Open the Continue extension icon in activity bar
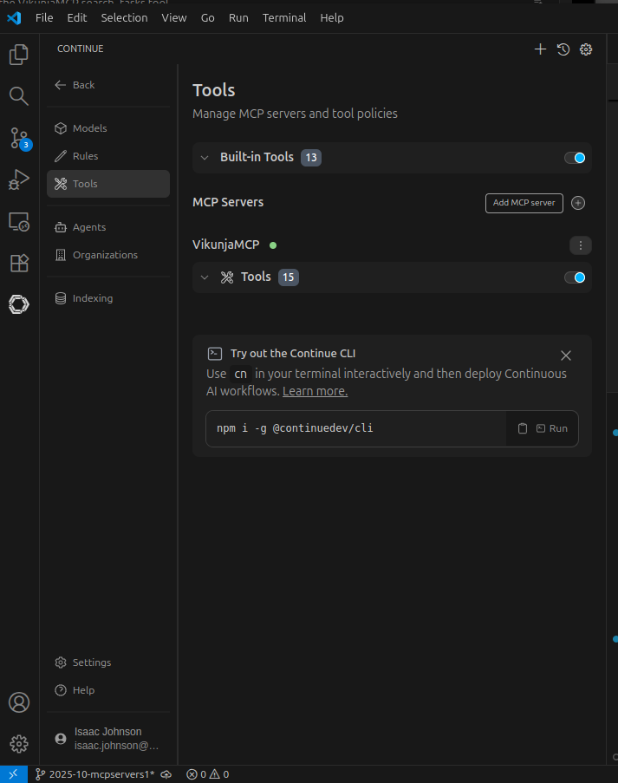Screen dimensions: 618x783 (18, 304)
